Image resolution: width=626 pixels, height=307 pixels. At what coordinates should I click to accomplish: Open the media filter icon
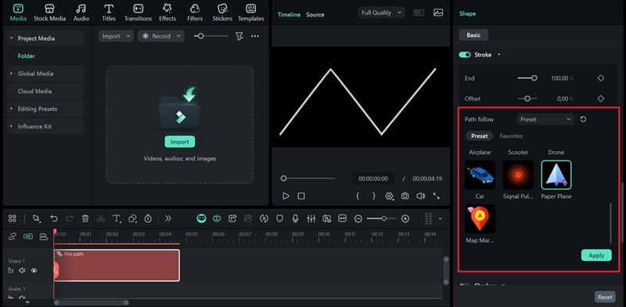239,36
